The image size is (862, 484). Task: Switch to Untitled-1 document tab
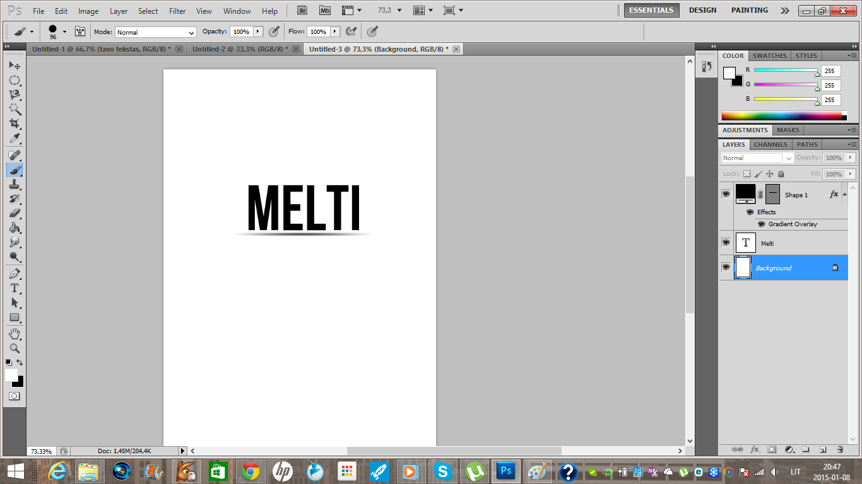(101, 49)
